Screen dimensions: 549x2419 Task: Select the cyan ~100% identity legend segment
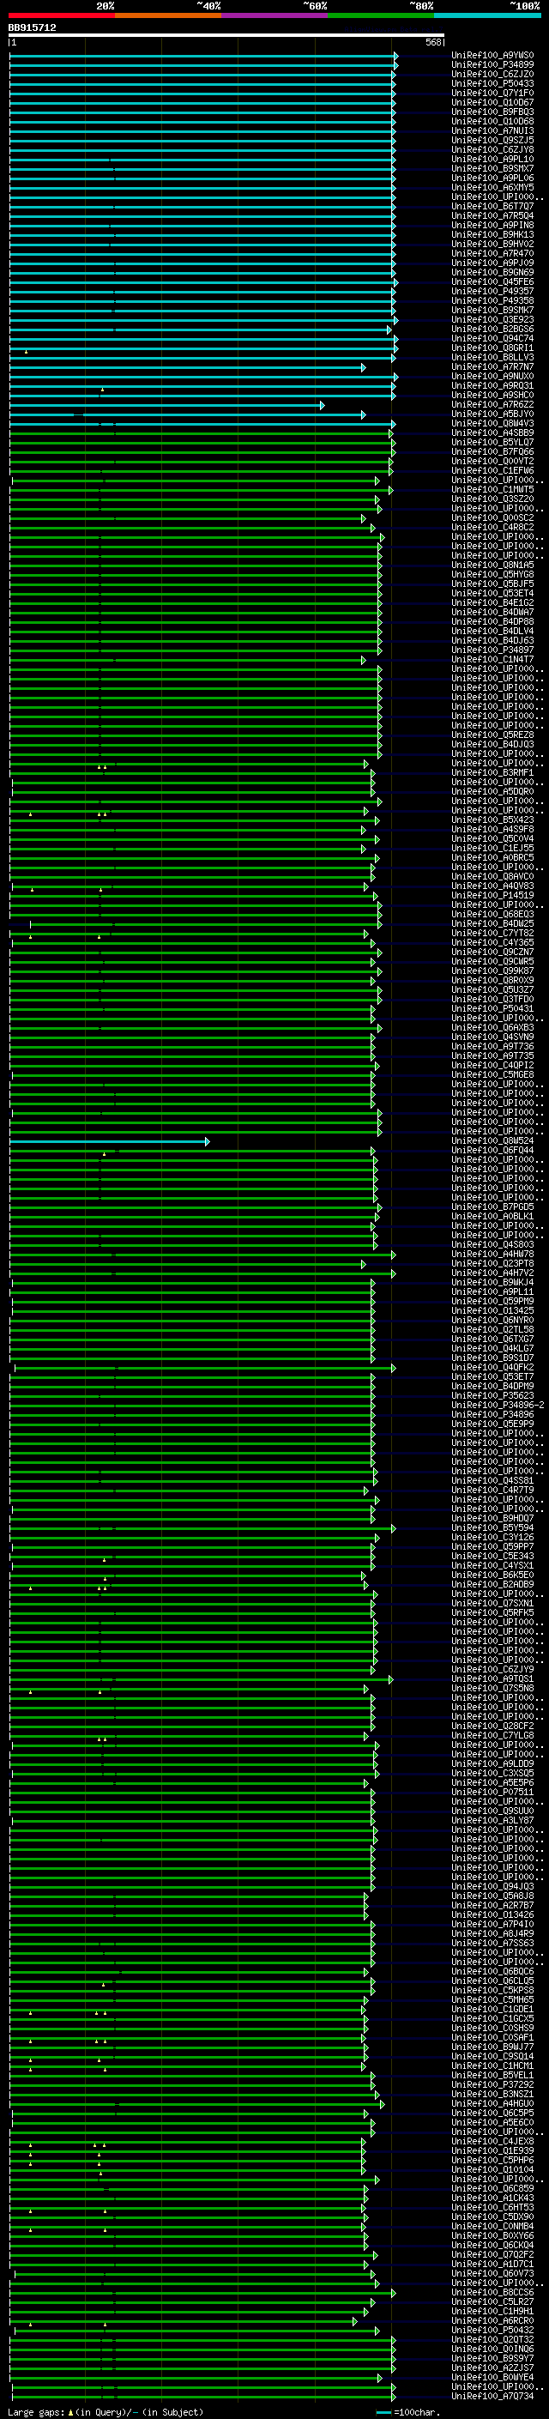click(487, 16)
